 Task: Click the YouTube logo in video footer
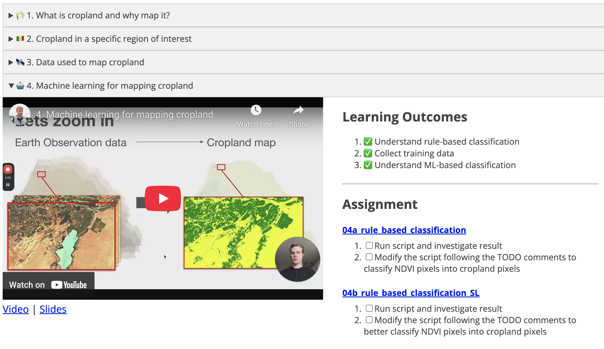tap(69, 285)
